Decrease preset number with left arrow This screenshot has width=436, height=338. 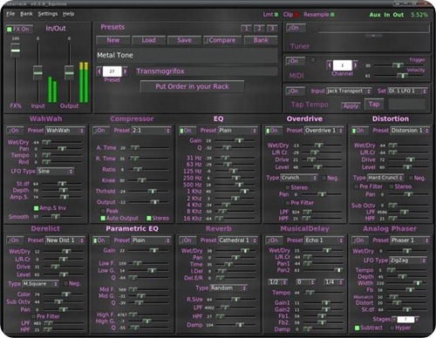click(99, 71)
